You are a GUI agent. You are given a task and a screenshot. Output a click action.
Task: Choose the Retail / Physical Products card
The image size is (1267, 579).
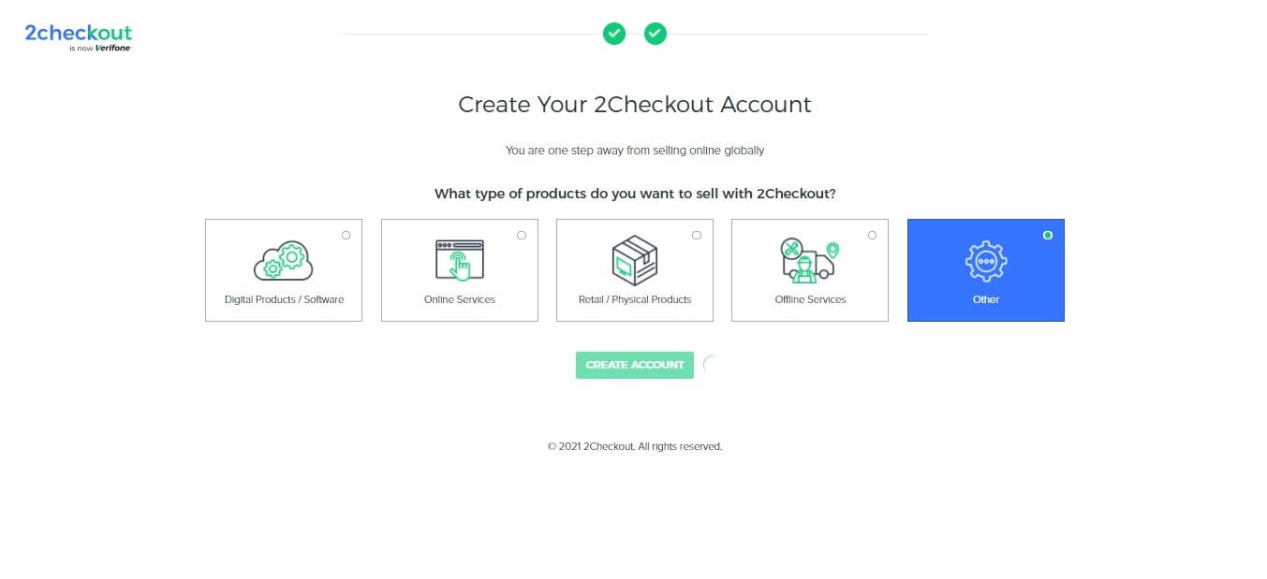[x=634, y=270]
